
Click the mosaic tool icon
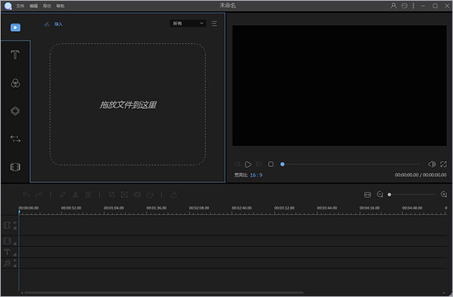point(137,195)
